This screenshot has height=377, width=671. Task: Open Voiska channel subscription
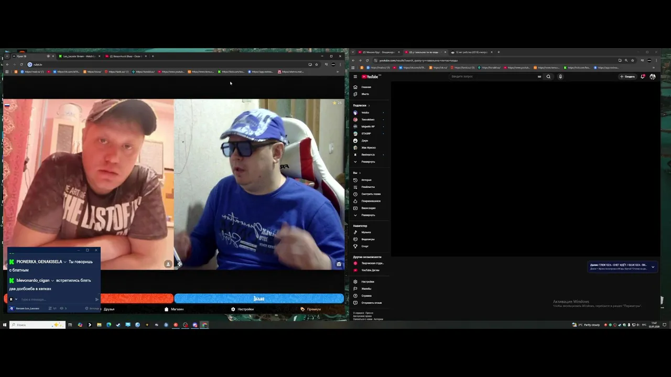(369, 113)
